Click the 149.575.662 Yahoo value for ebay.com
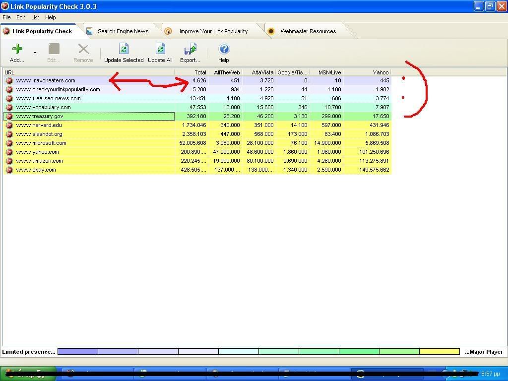The width and height of the screenshot is (508, 381). (x=374, y=170)
